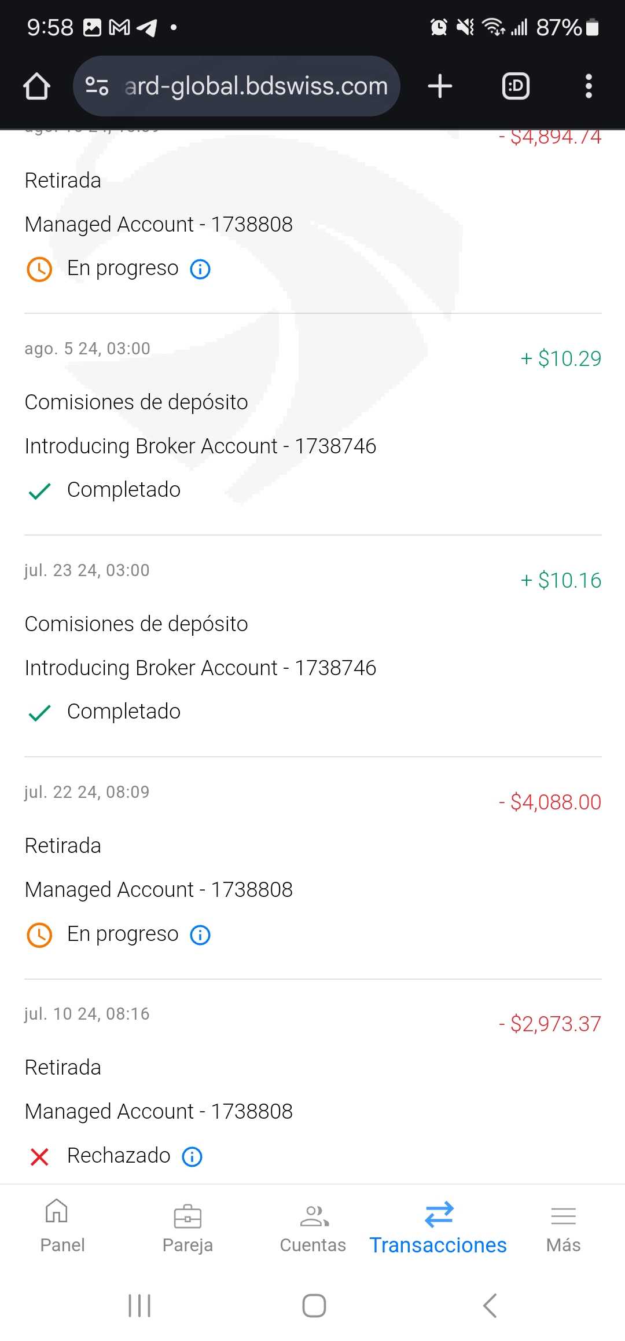
Task: Tap the Android back button
Action: tap(490, 1306)
